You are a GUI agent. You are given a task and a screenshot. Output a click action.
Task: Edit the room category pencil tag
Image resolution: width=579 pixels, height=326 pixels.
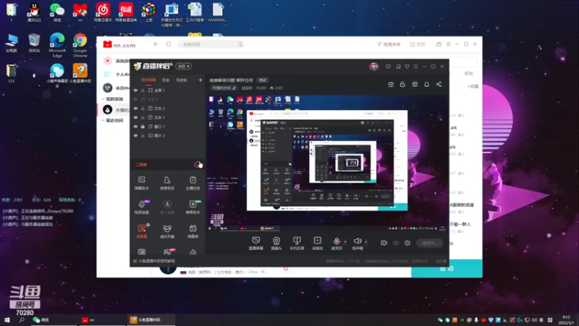click(224, 88)
